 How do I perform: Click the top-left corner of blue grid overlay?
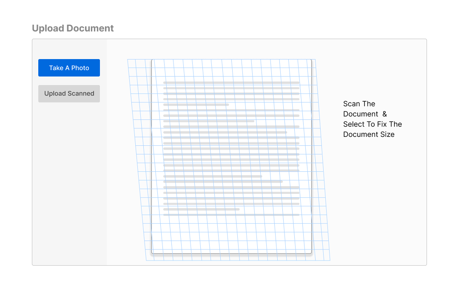tap(128, 60)
